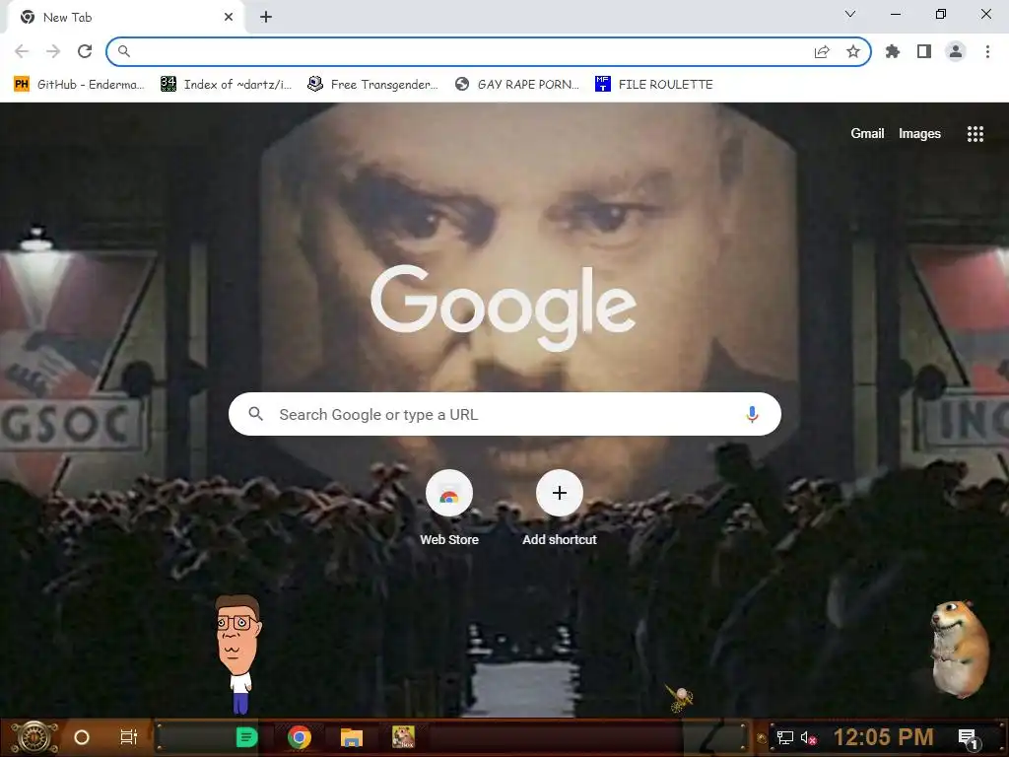Click the 12:05 PM clock
The width and height of the screenshot is (1009, 757).
pyautogui.click(x=883, y=737)
